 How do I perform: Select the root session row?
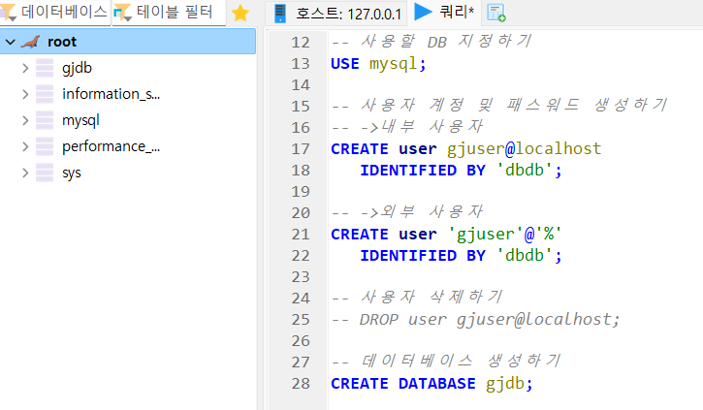tap(128, 42)
